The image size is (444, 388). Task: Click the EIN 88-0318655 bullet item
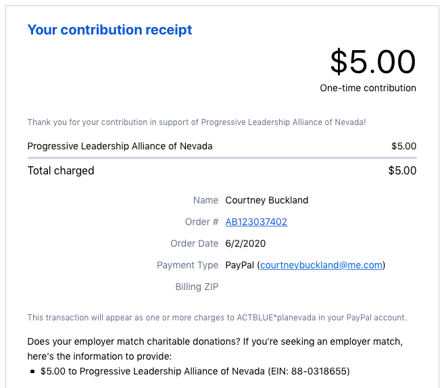coord(195,371)
